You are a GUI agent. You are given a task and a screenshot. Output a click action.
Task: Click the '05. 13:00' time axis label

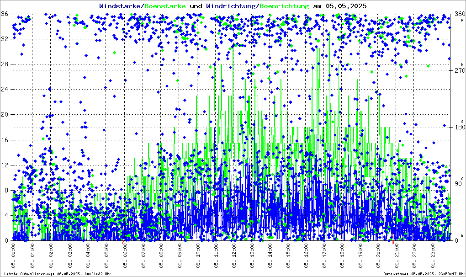[252, 255]
